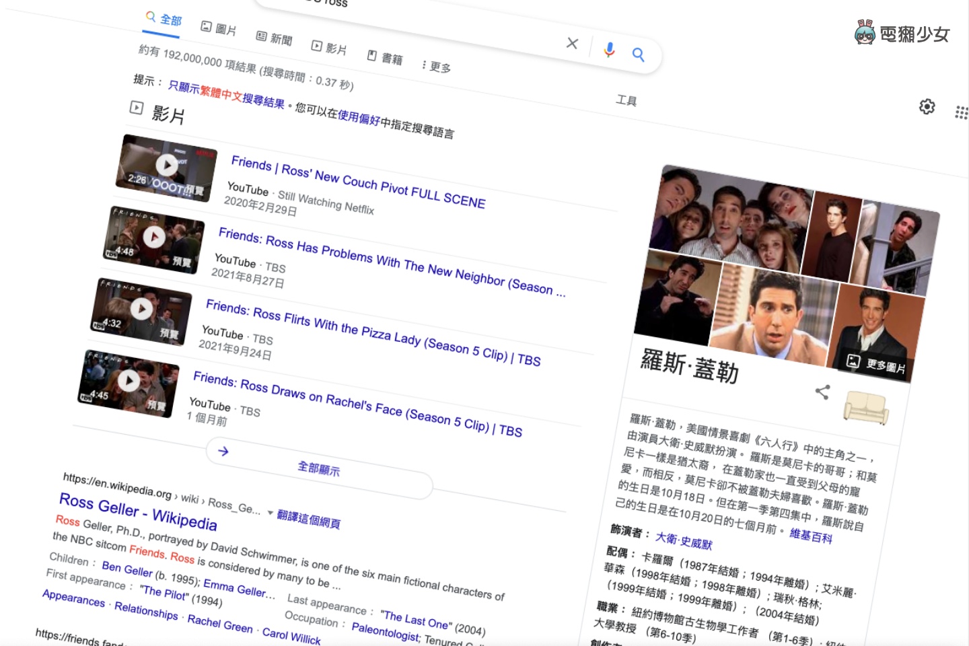Open the Google apps grid launcher
969x646 pixels.
(963, 113)
